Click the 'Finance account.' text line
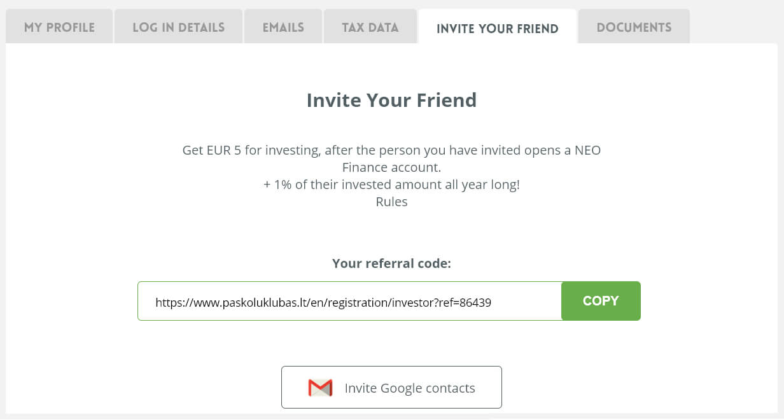The height and width of the screenshot is (420, 784). [391, 168]
